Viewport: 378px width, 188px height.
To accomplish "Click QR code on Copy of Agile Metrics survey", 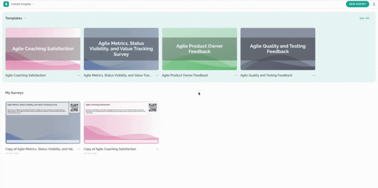I will [74, 107].
